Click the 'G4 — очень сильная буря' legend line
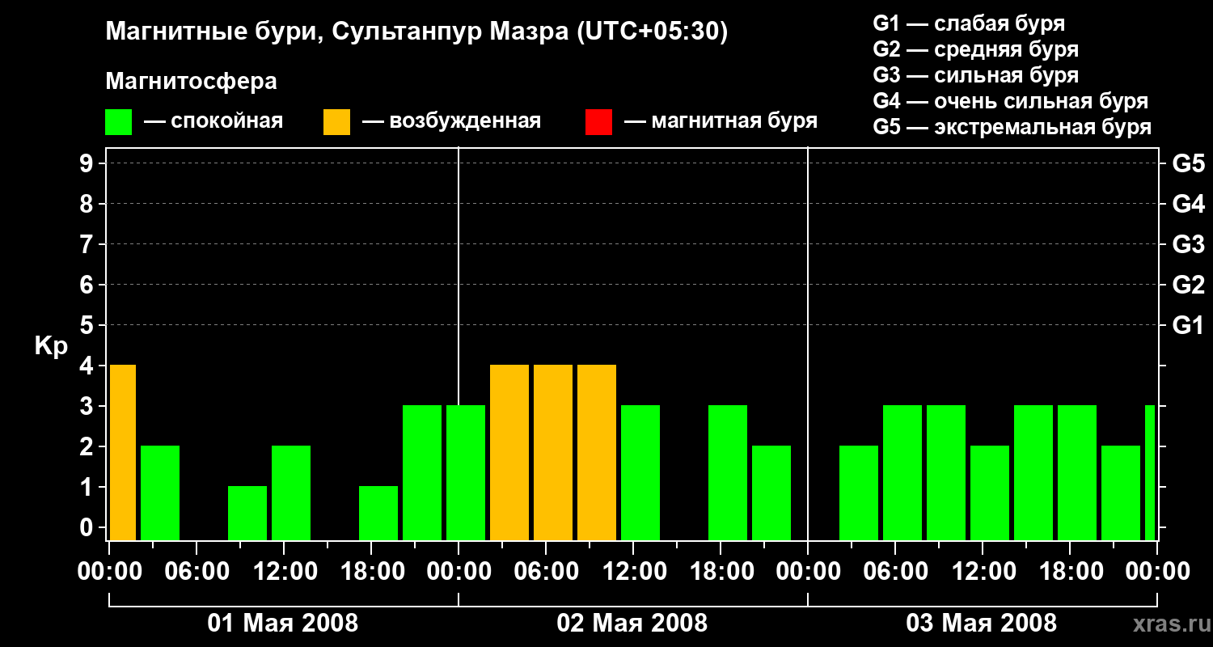The image size is (1213, 647). (x=1011, y=101)
